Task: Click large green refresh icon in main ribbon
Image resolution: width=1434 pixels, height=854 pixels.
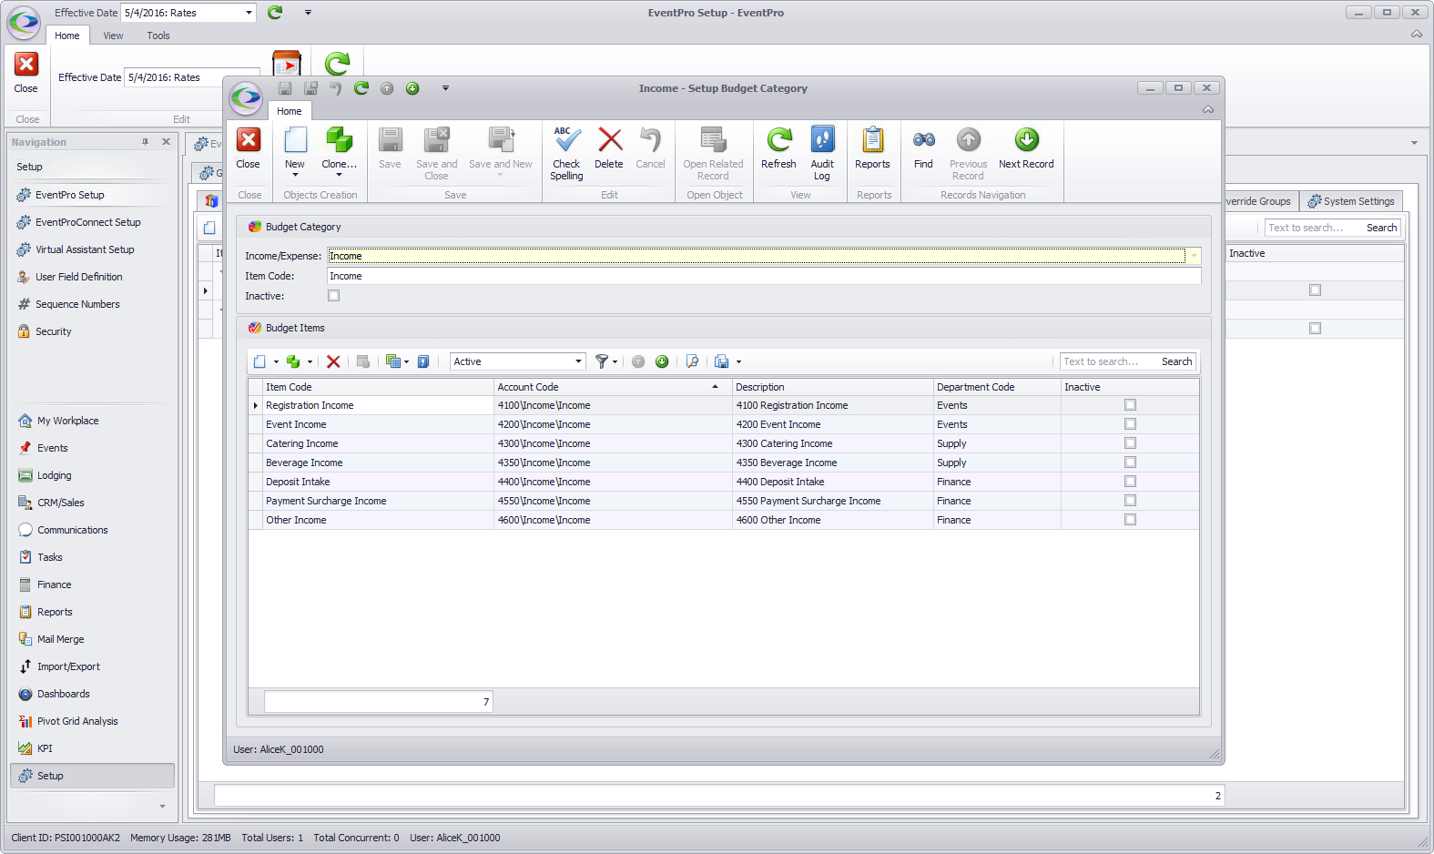Action: click(x=337, y=63)
